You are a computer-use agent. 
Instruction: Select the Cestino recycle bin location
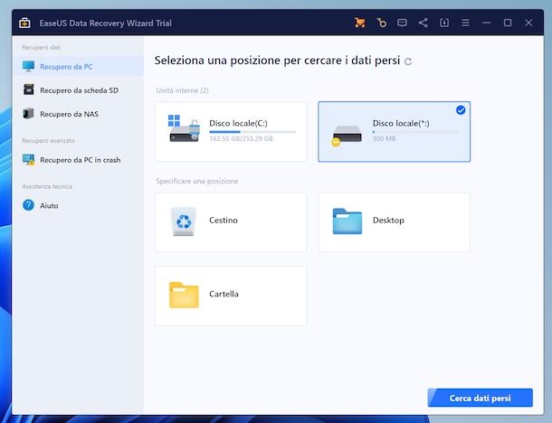coord(231,222)
